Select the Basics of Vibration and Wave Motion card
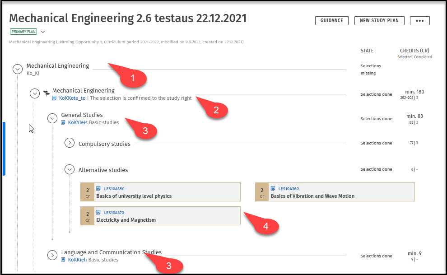447x275 pixels. click(341, 192)
